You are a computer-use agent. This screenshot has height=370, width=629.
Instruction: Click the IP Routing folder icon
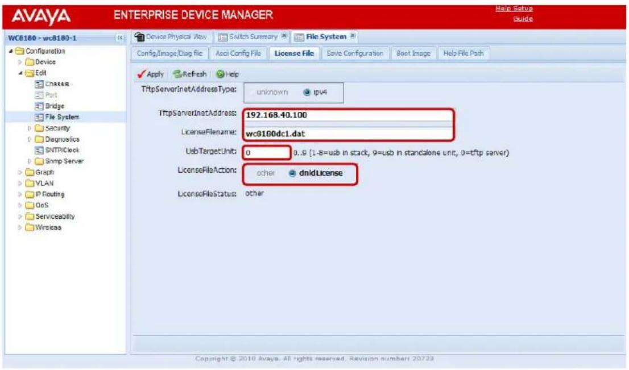click(x=29, y=194)
